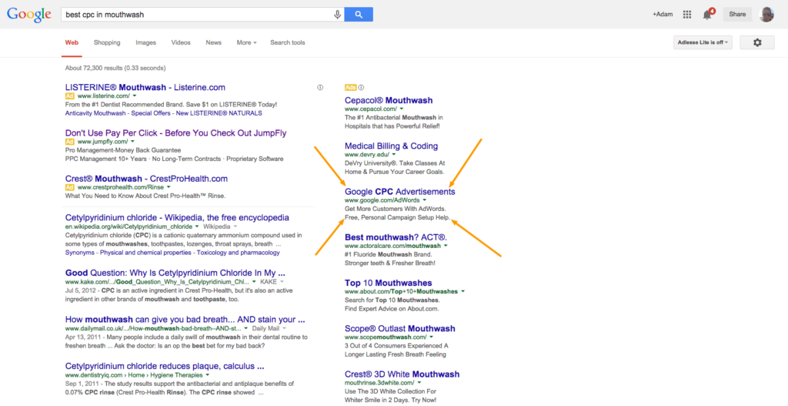The image size is (788, 406).
Task: Open Physical and chemical properties sitelink
Action: pyautogui.click(x=145, y=253)
